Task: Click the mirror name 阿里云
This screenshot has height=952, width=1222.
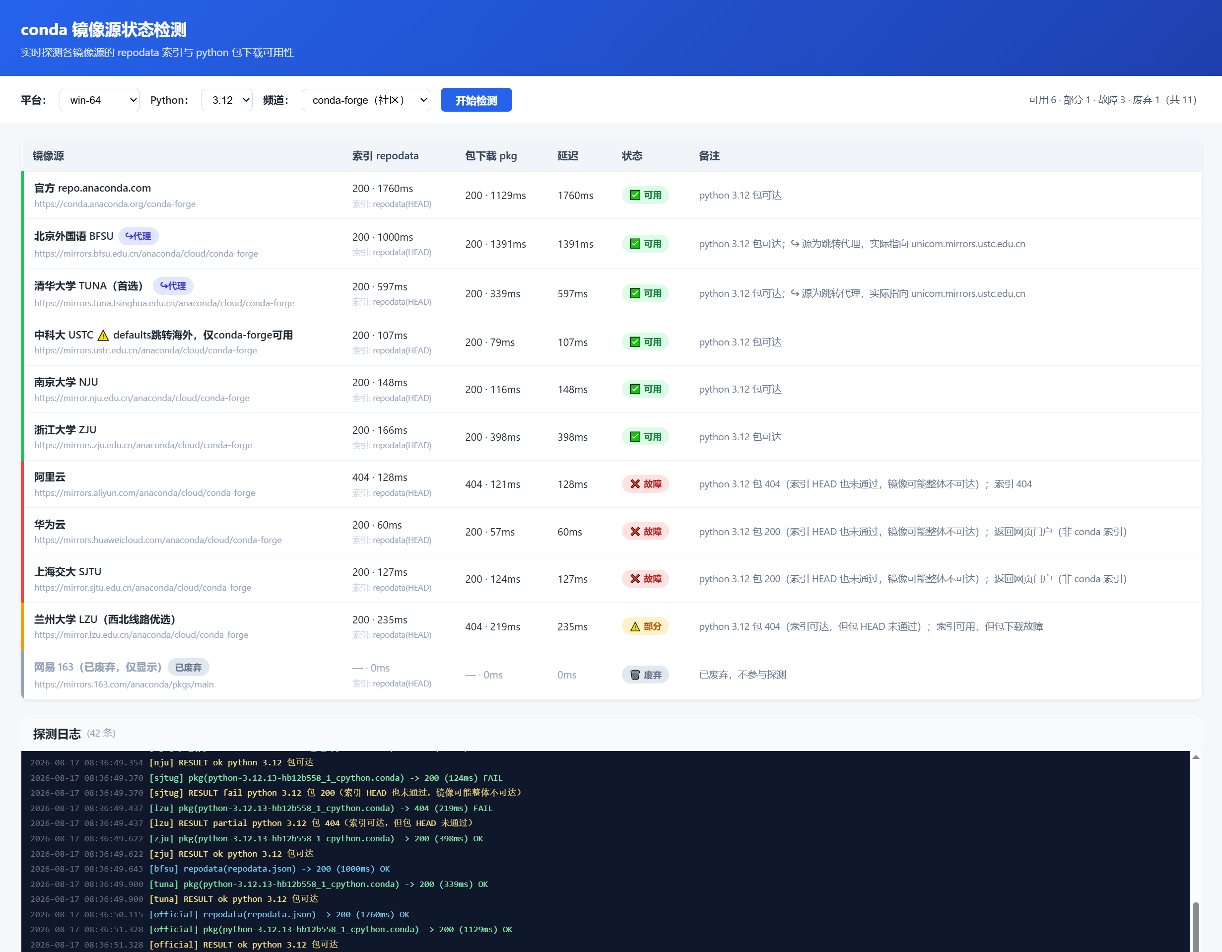Action: pyautogui.click(x=50, y=477)
